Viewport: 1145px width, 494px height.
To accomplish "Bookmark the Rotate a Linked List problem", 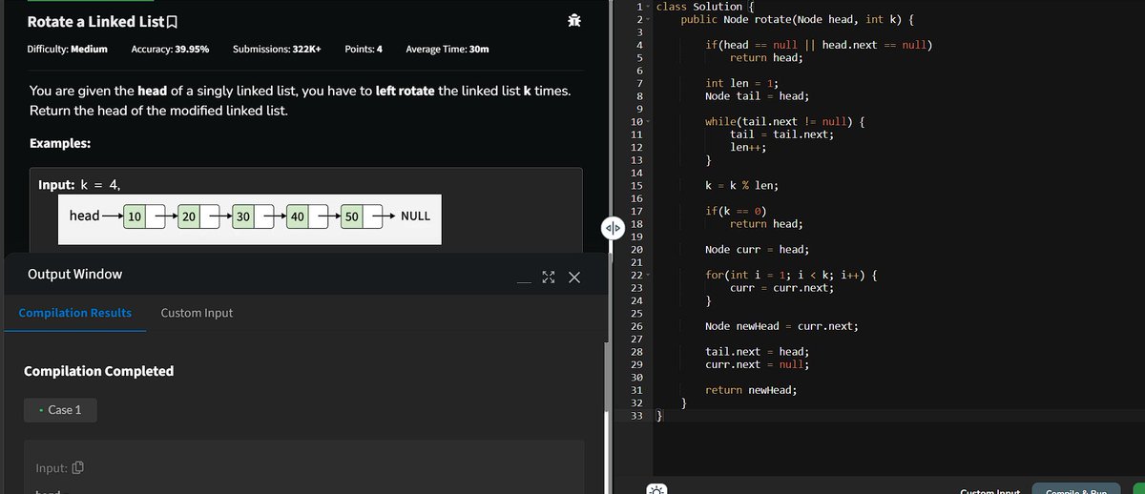I will pyautogui.click(x=173, y=22).
